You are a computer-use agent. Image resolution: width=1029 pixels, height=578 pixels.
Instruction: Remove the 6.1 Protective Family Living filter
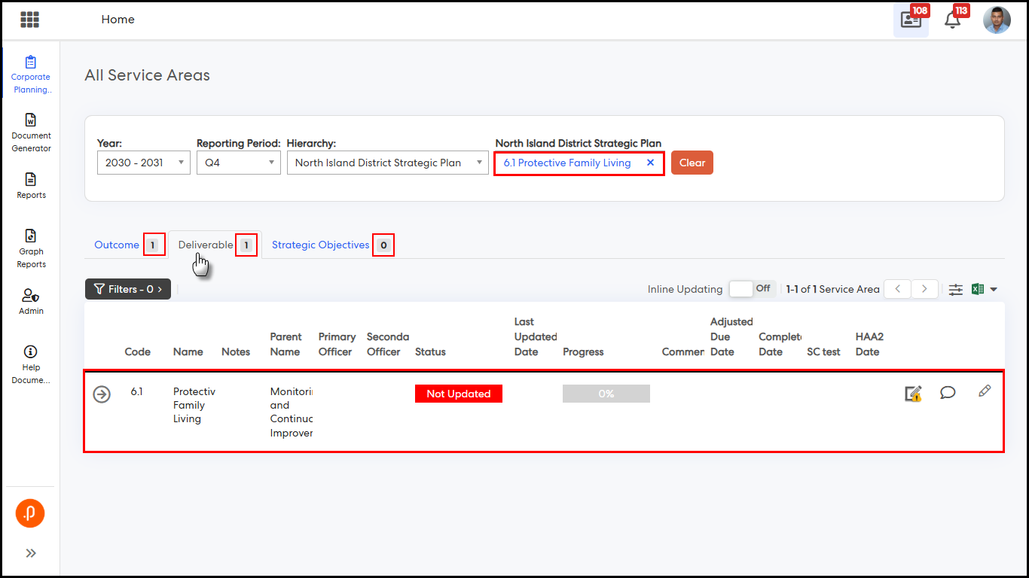(650, 163)
